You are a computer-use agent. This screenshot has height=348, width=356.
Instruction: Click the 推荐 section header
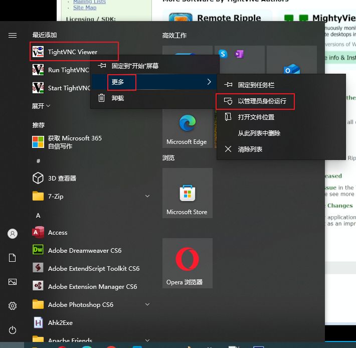pos(39,125)
